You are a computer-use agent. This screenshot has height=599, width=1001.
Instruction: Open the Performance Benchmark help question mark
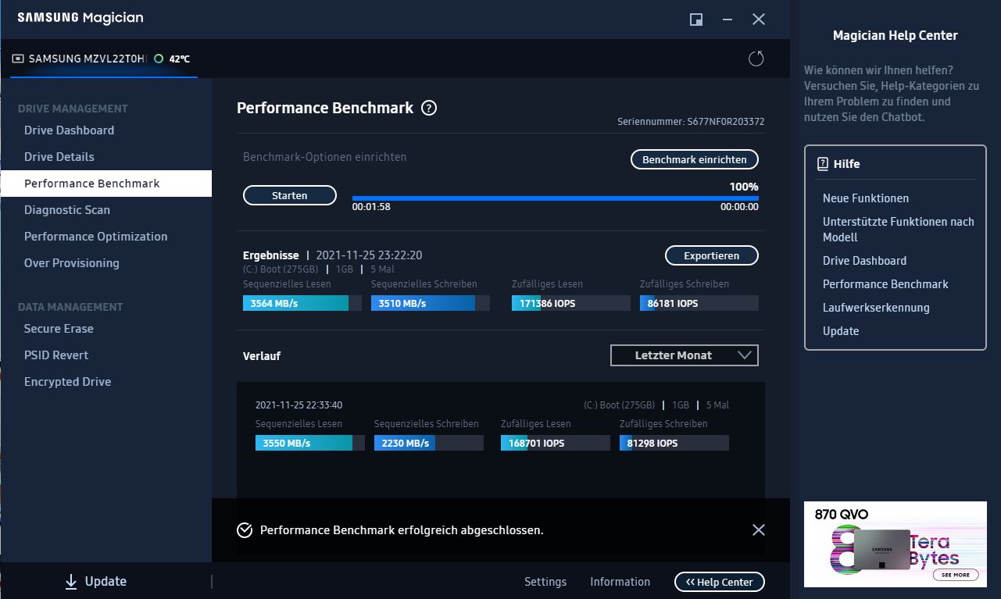pos(428,109)
